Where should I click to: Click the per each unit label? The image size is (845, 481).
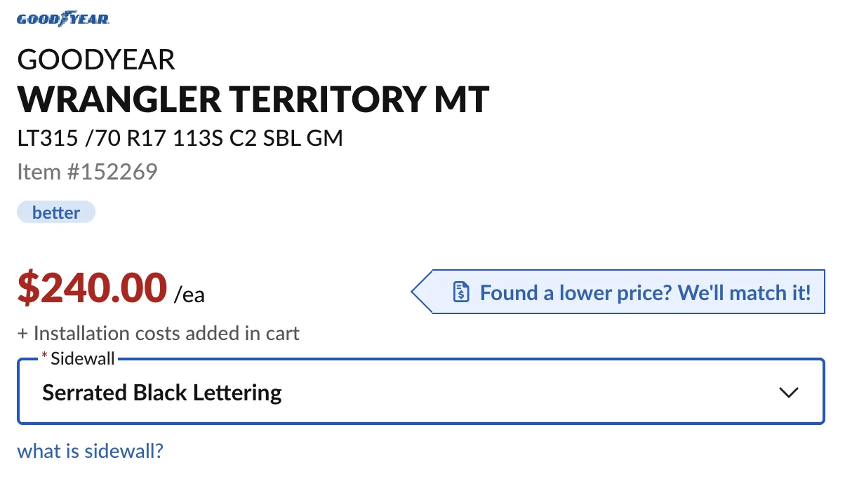pos(191,296)
